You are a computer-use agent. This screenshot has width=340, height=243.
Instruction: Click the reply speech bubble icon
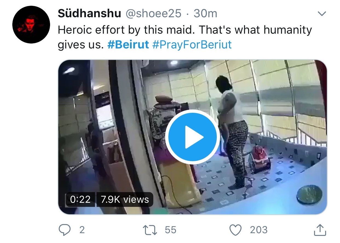65,230
